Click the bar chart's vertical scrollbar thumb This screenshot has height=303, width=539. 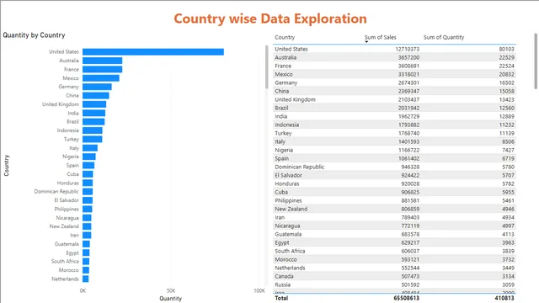(x=266, y=67)
